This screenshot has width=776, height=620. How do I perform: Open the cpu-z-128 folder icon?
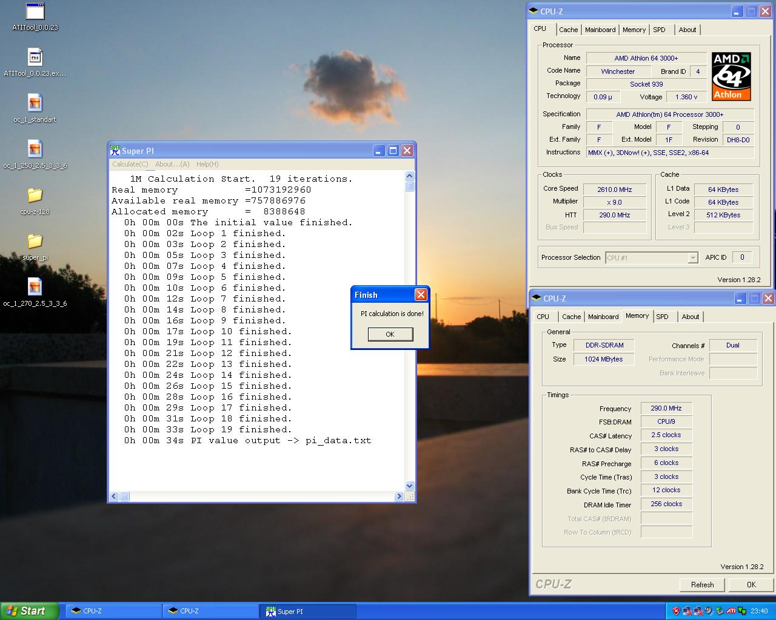point(35,195)
